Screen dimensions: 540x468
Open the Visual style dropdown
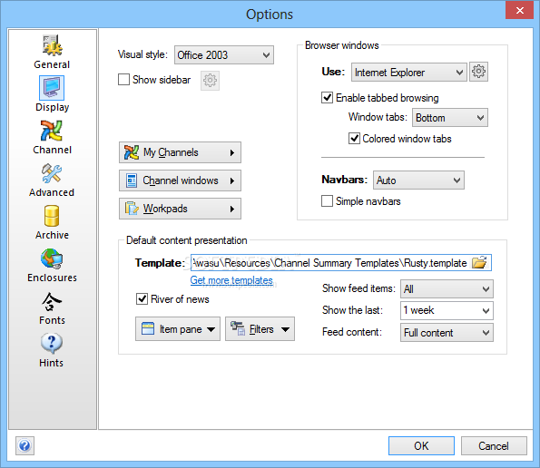pyautogui.click(x=224, y=55)
